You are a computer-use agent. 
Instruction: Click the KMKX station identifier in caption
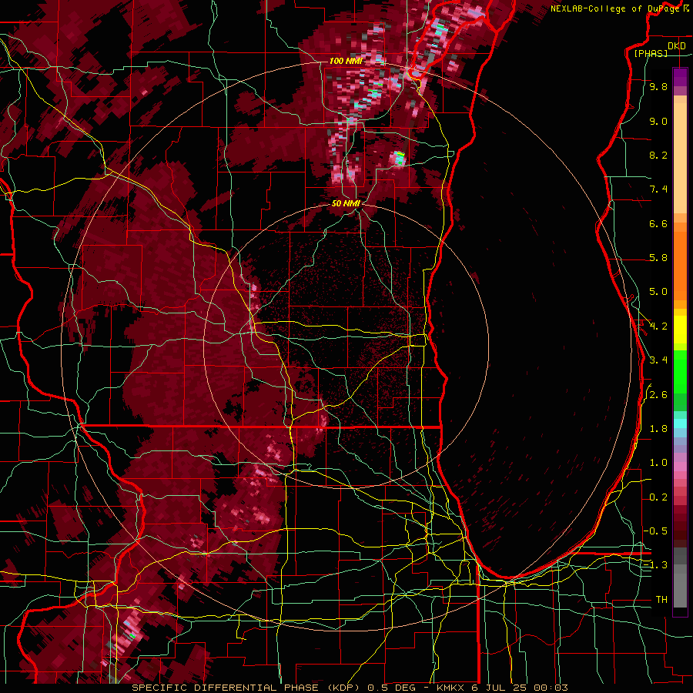pos(452,688)
